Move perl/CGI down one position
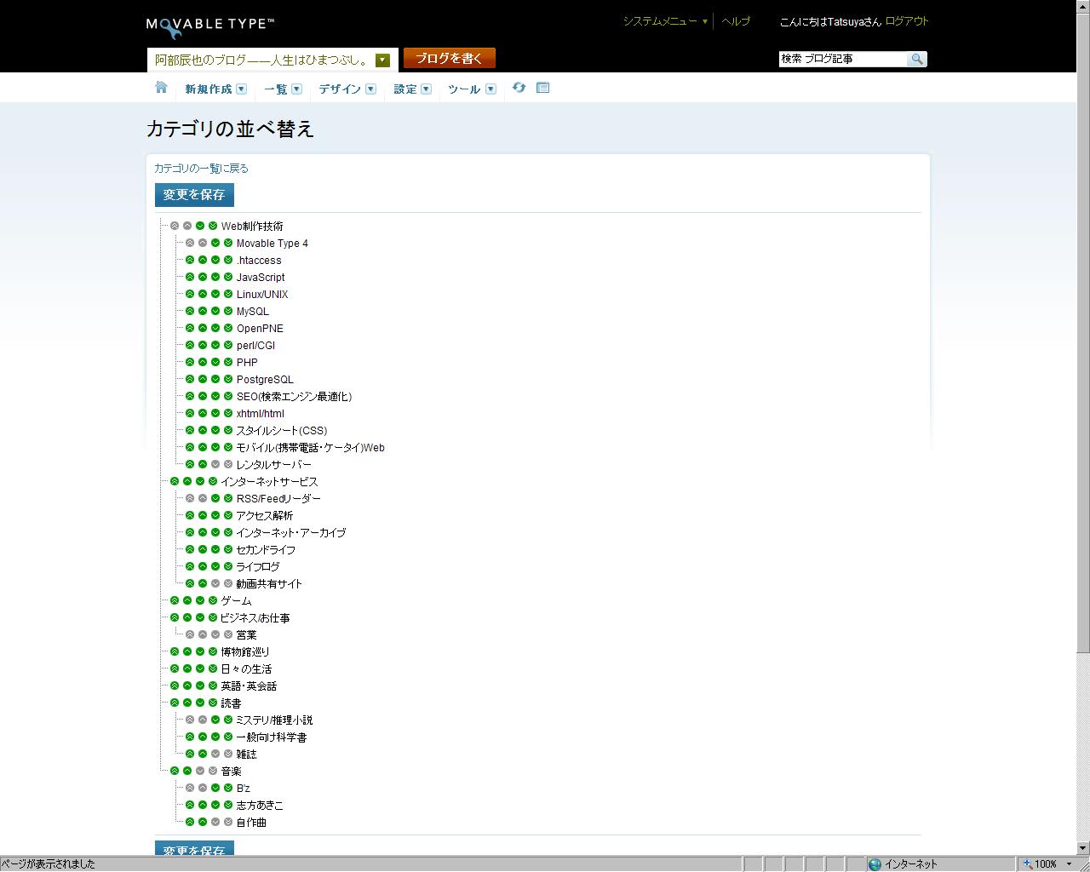The height and width of the screenshot is (872, 1090). pos(215,345)
